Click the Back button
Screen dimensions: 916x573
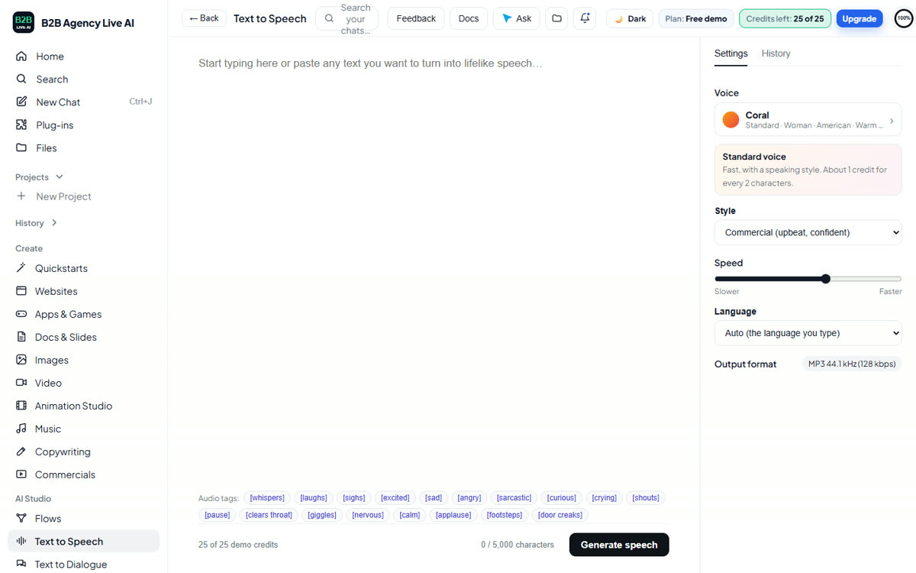204,18
